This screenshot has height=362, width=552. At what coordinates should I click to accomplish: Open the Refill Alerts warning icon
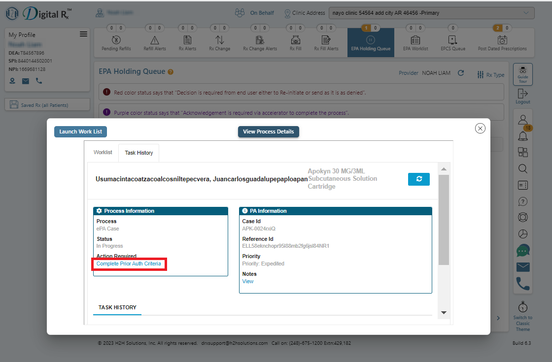click(x=155, y=40)
